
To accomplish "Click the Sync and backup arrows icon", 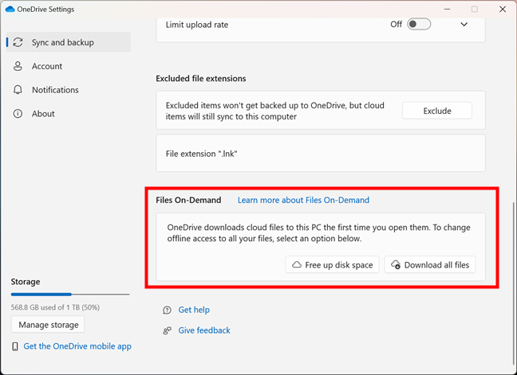I will [18, 42].
